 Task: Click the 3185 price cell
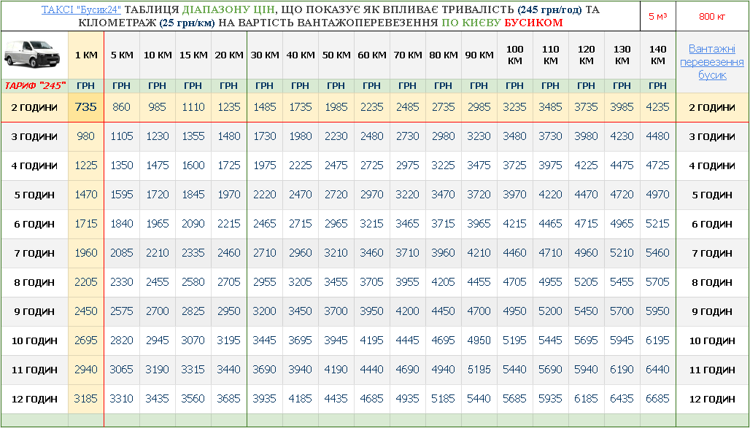click(86, 399)
